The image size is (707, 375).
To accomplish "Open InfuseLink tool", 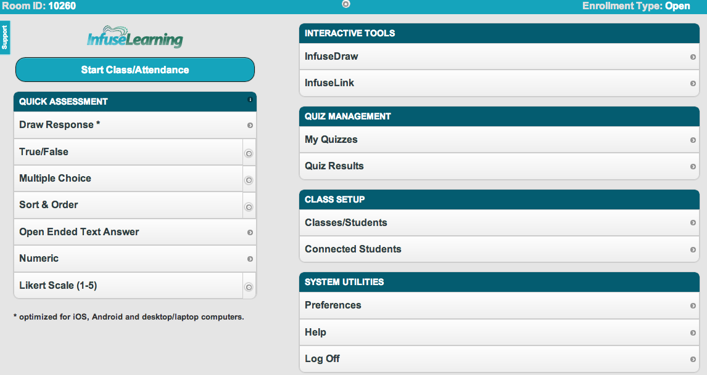I will tap(499, 83).
